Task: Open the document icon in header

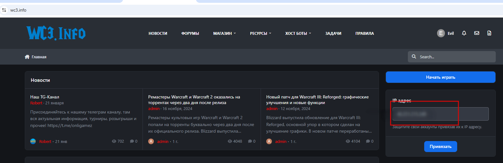Action: click(x=489, y=33)
